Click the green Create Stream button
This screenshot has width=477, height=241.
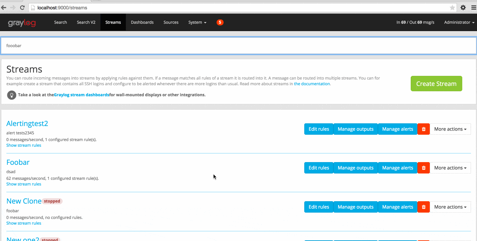click(x=436, y=84)
